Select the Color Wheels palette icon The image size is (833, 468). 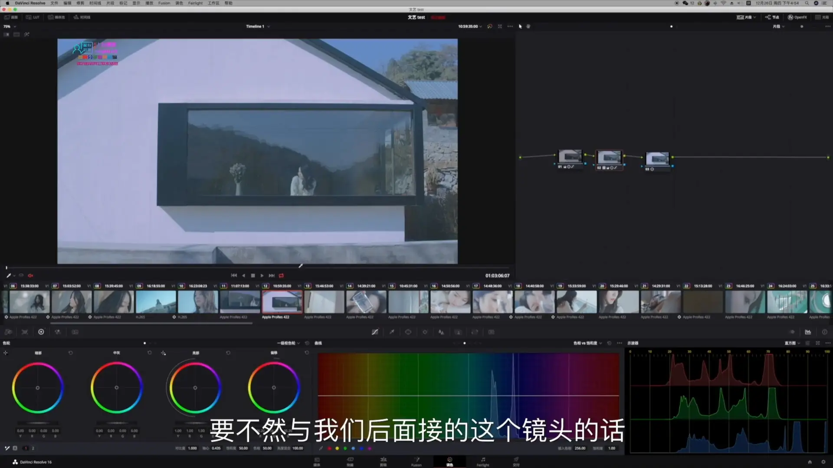click(x=41, y=332)
